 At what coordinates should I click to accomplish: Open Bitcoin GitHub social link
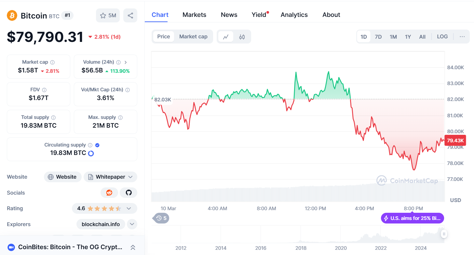[129, 193]
